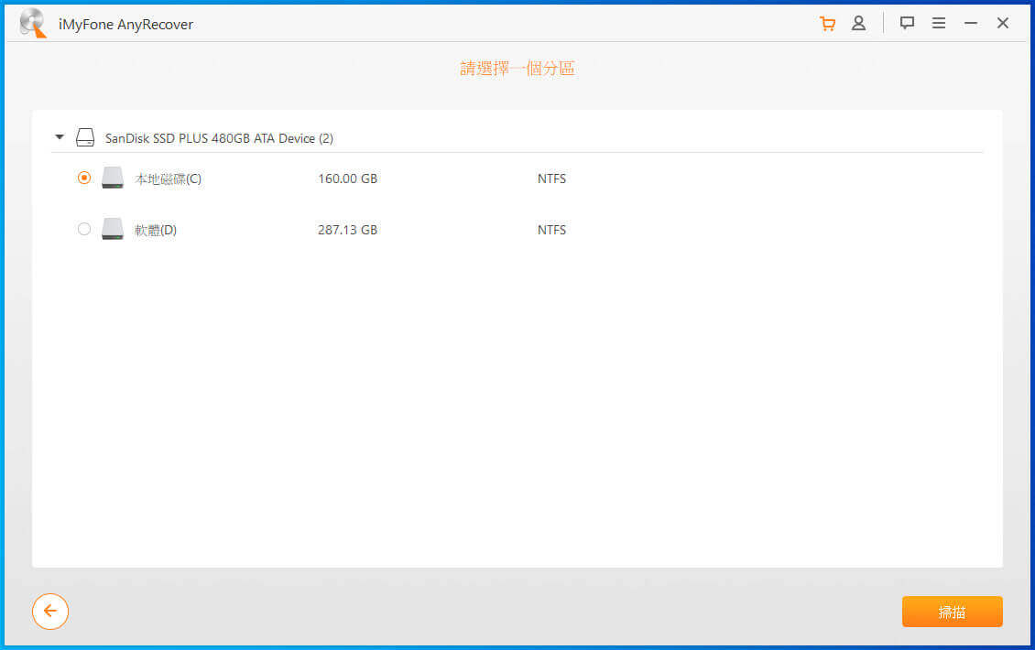Viewport: 1035px width, 650px height.
Task: Close the AnyRecover window
Action: pyautogui.click(x=1003, y=24)
